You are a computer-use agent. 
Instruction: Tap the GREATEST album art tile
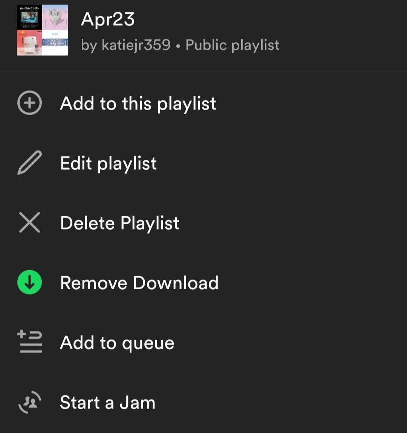coord(55,43)
